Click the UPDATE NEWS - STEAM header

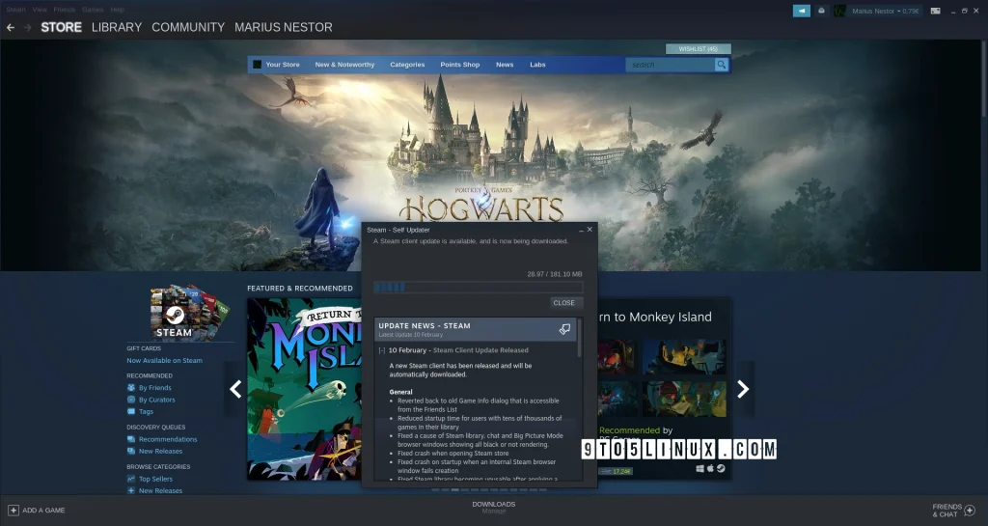[x=425, y=325]
